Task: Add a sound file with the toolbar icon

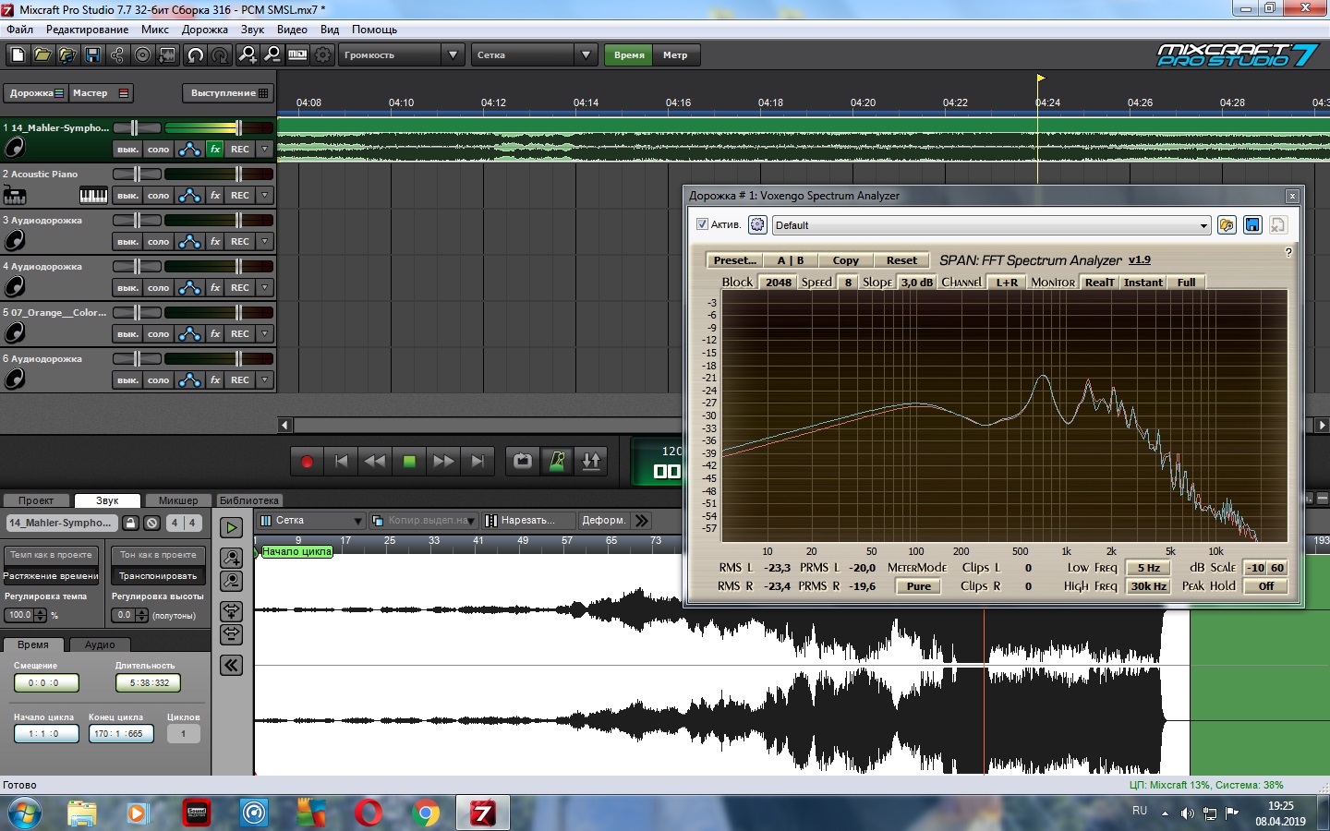Action: 67,55
